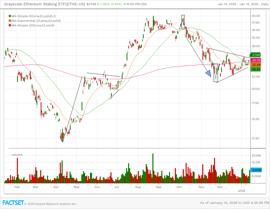Click the Grayscale Ethereum Staking ETF title
This screenshot has height=209, width=270.
click(x=45, y=4)
